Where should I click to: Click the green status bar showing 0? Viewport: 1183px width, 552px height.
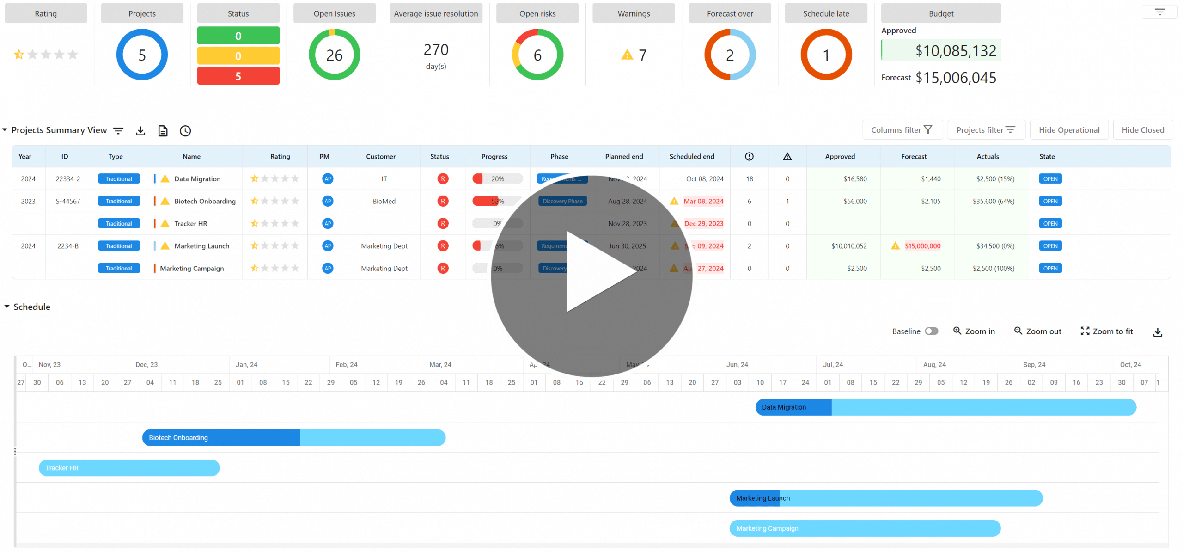coord(238,36)
